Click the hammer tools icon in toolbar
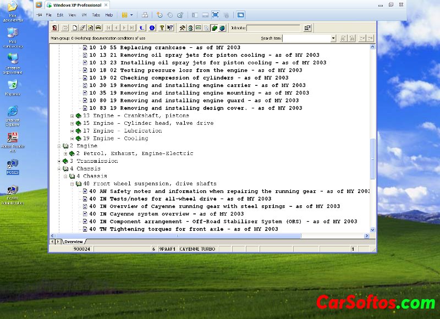Screen dimensions: 440x319 tap(182, 28)
